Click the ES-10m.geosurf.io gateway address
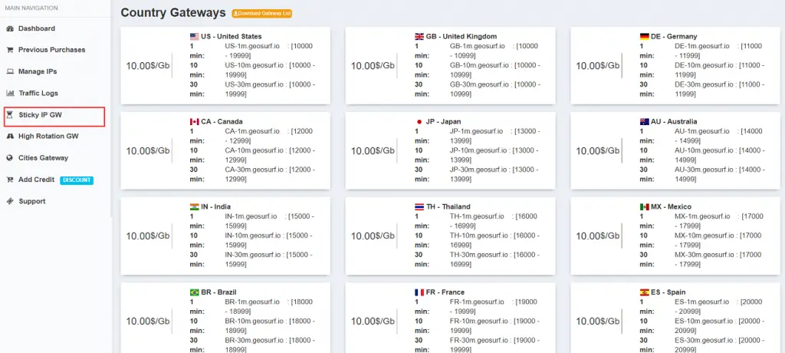Image resolution: width=785 pixels, height=353 pixels. pyautogui.click(x=705, y=321)
